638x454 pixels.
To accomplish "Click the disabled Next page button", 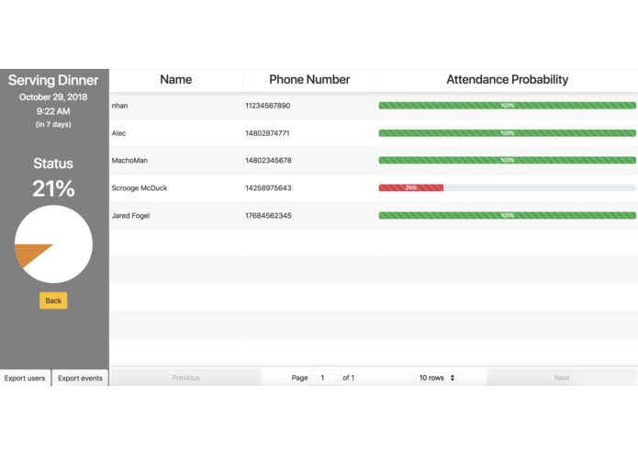I will (562, 378).
